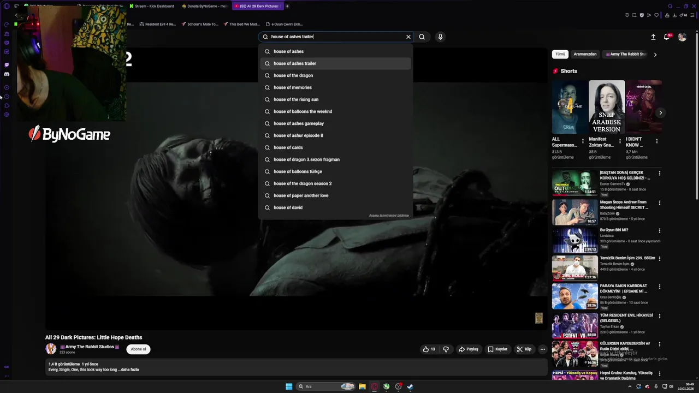Choose suggestion house of memories
Viewport: 699px width, 393px height.
(x=335, y=87)
